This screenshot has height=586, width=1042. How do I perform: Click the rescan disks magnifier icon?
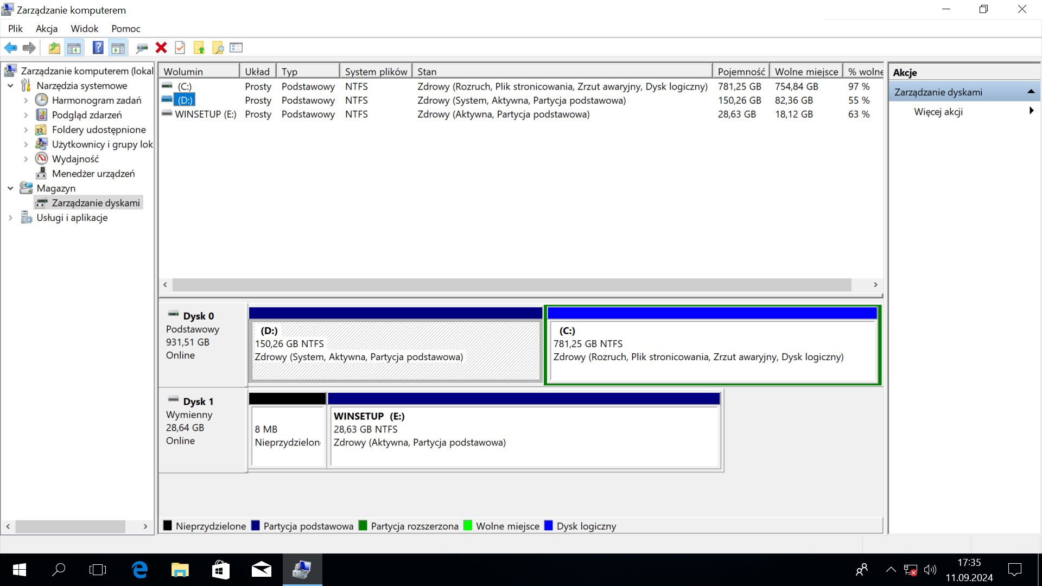(217, 48)
